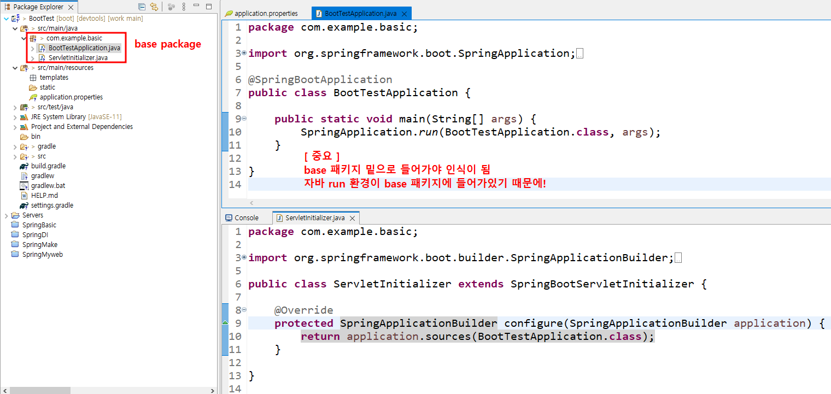This screenshot has width=831, height=394.
Task: Click ServletInitializer.java file icon in tree
Action: coord(42,58)
